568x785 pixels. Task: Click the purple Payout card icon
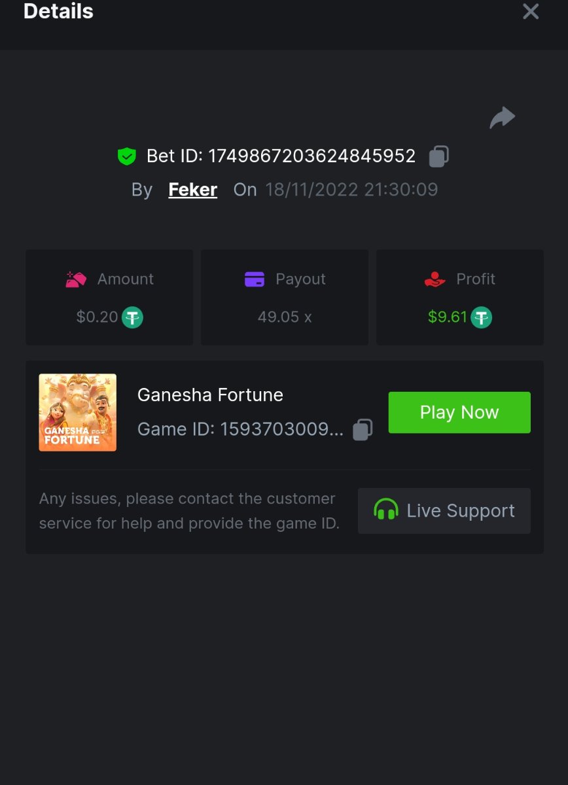[x=255, y=279]
